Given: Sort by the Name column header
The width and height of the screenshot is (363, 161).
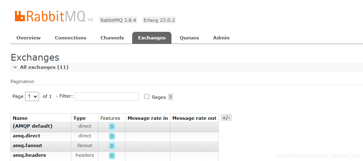Looking at the screenshot, I should pos(20,118).
